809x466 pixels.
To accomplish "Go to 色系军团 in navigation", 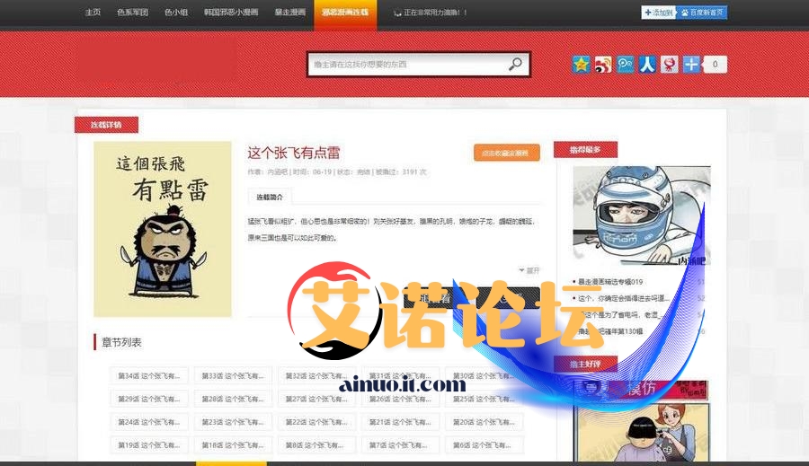I will coord(132,13).
